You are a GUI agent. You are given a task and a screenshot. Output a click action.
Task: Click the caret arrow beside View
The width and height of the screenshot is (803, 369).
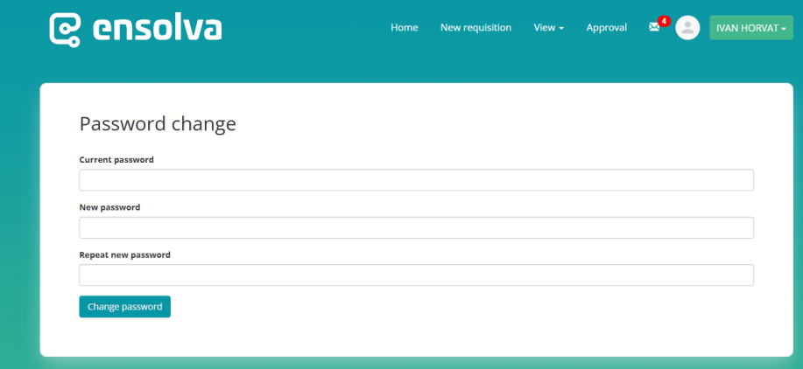(561, 29)
